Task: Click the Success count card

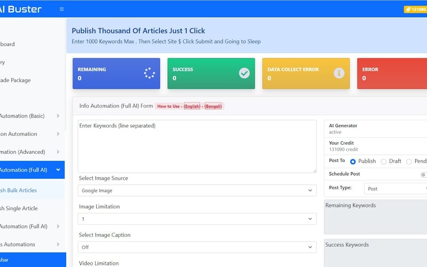Action: coord(211,73)
